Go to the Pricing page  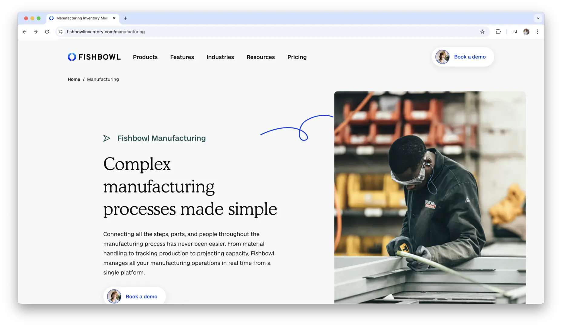(297, 57)
